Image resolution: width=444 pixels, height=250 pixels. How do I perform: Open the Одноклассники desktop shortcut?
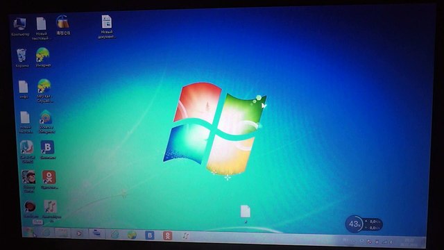point(49,180)
